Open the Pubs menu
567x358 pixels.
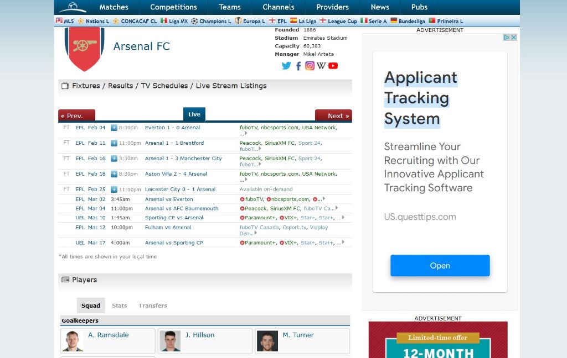[x=420, y=7]
